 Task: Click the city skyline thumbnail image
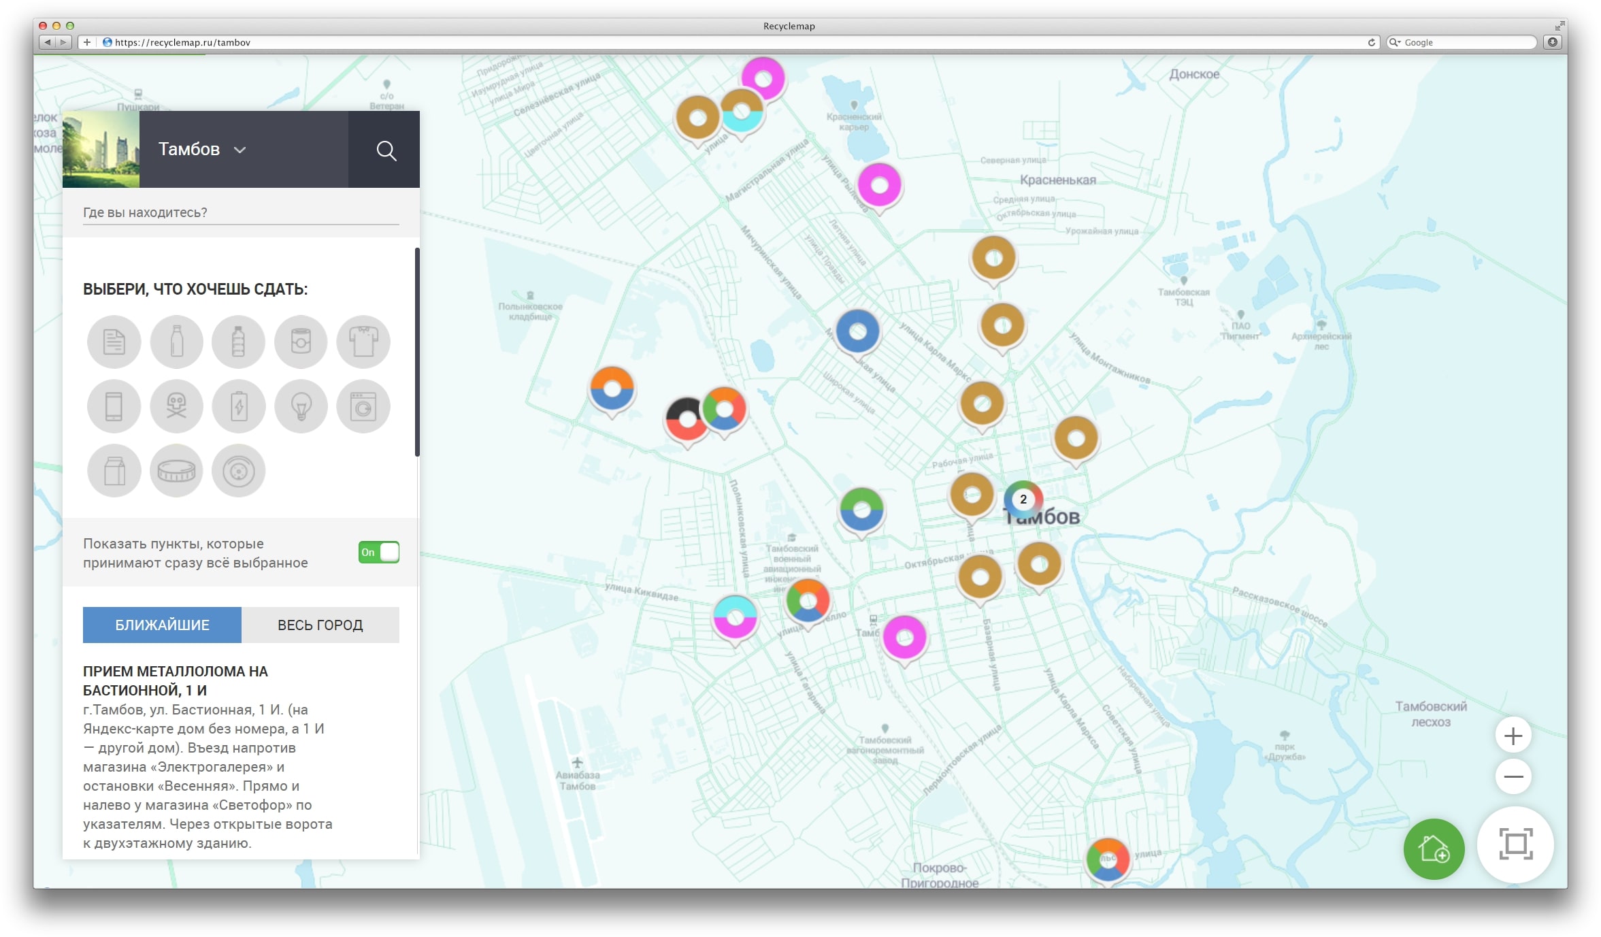pyautogui.click(x=101, y=150)
